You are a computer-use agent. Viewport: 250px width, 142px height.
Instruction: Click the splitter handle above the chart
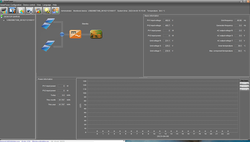point(143,77)
